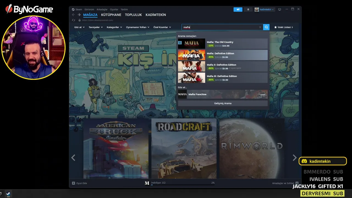Switch to the TOPLULUK tab
The width and height of the screenshot is (352, 198).
point(133,15)
